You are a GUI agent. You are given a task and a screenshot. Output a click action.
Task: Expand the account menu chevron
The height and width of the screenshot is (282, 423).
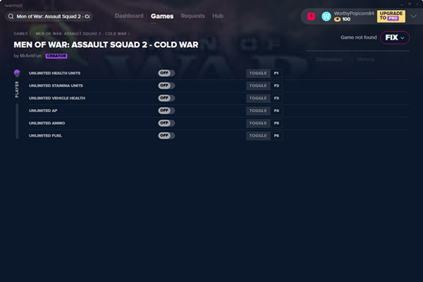(413, 16)
